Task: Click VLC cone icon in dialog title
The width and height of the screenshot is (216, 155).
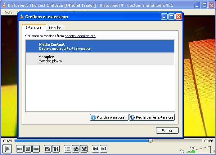Action: (22, 16)
